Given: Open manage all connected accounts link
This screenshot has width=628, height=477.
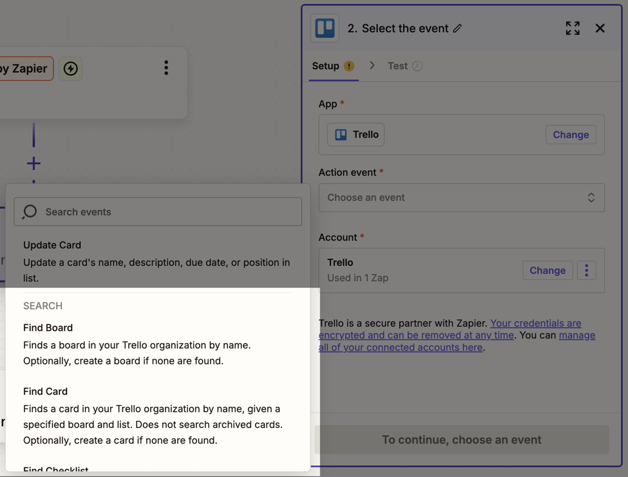Looking at the screenshot, I should coord(457,341).
